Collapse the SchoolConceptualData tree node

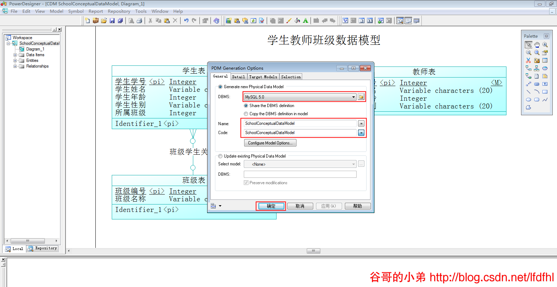click(x=9, y=43)
